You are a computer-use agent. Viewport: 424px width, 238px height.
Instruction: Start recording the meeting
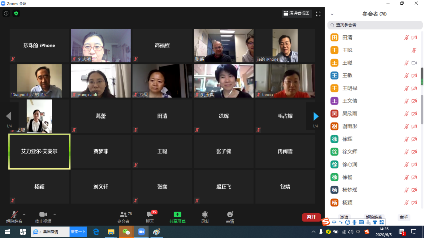tap(205, 217)
